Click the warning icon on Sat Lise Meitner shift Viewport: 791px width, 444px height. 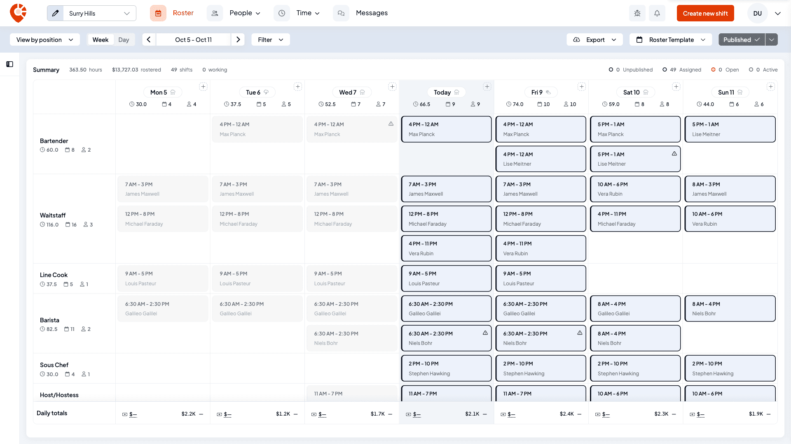(674, 154)
